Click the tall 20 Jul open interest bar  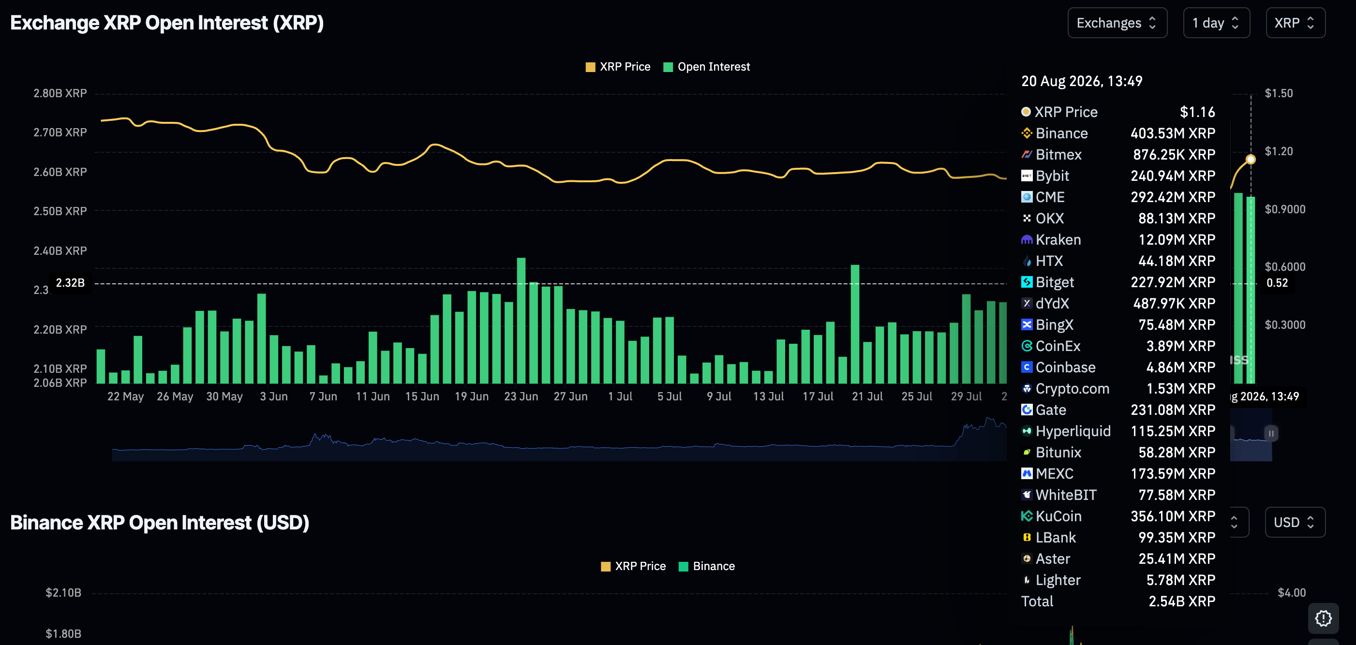tap(855, 324)
